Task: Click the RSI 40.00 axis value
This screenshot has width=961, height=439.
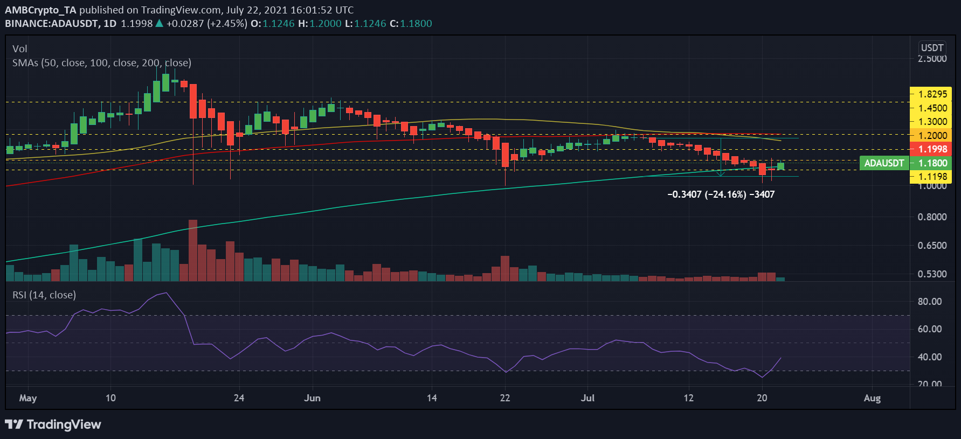Action: (x=930, y=357)
